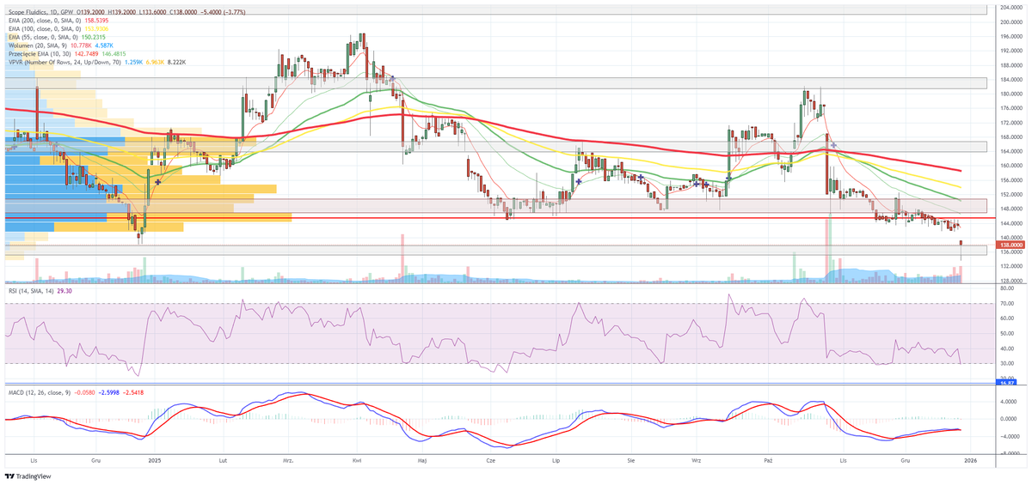Image resolution: width=1032 pixels, height=485 pixels.
Task: Click the 2026 label on time axis
Action: tap(970, 460)
